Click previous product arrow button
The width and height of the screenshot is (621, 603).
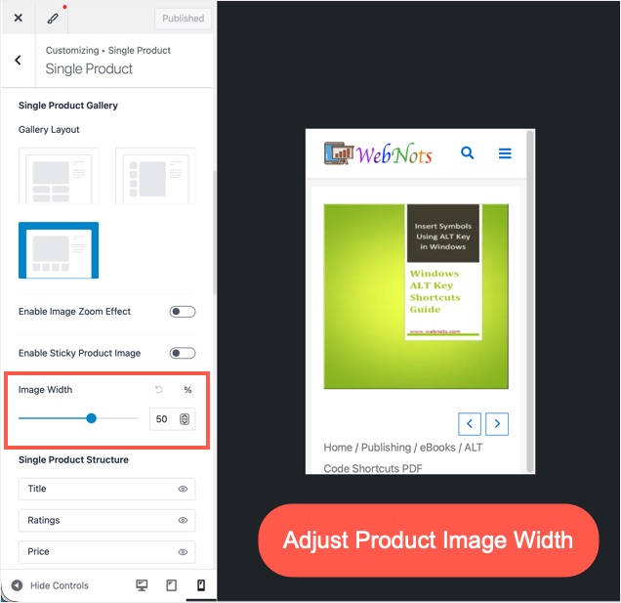point(470,424)
